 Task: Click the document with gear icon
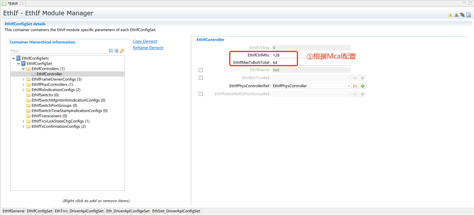(x=468, y=15)
